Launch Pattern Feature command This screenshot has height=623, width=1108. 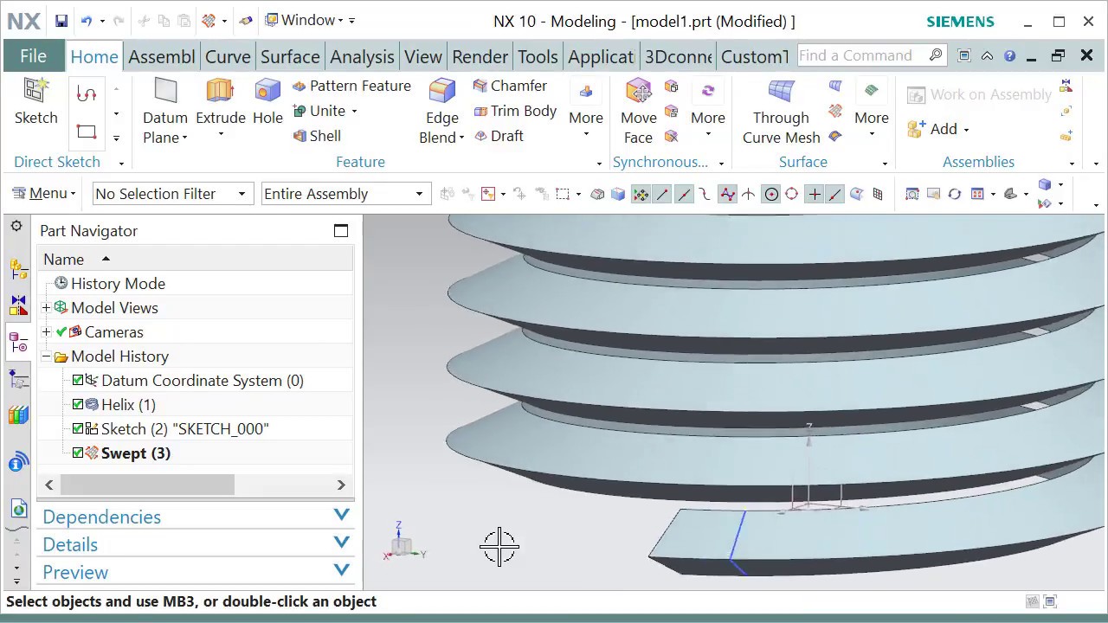pos(351,86)
